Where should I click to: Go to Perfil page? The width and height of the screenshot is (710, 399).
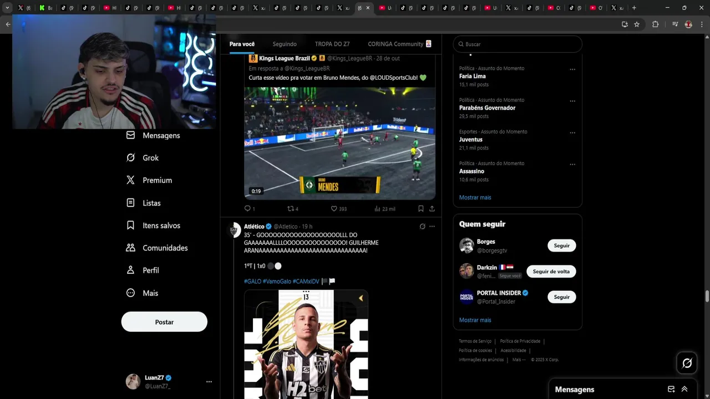(x=143, y=270)
